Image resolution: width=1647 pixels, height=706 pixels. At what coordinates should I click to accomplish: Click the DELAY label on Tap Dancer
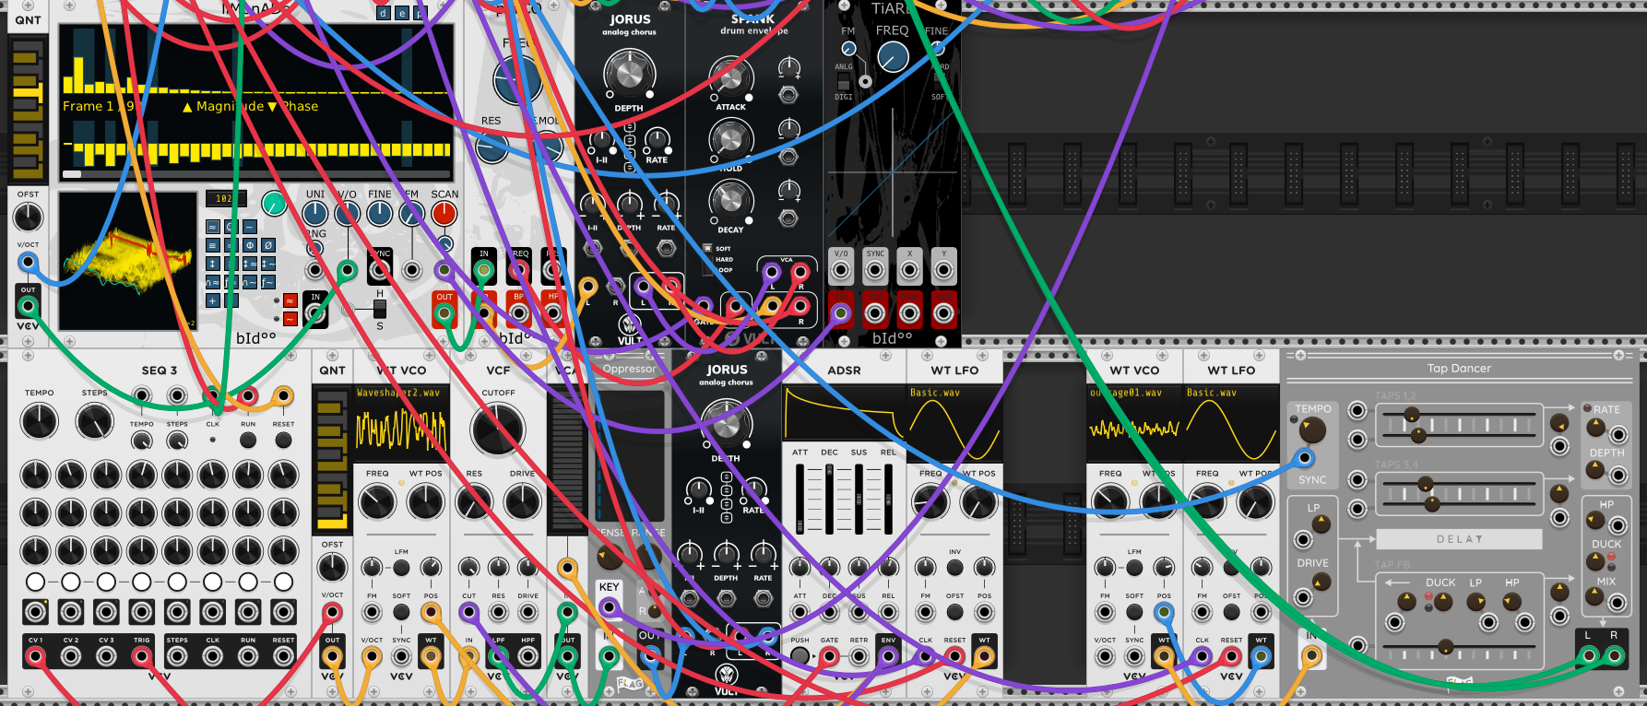pyautogui.click(x=1459, y=539)
